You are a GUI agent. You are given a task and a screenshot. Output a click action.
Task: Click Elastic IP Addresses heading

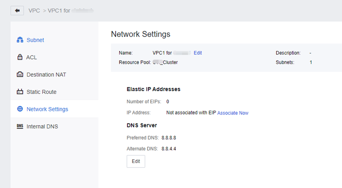tap(154, 89)
